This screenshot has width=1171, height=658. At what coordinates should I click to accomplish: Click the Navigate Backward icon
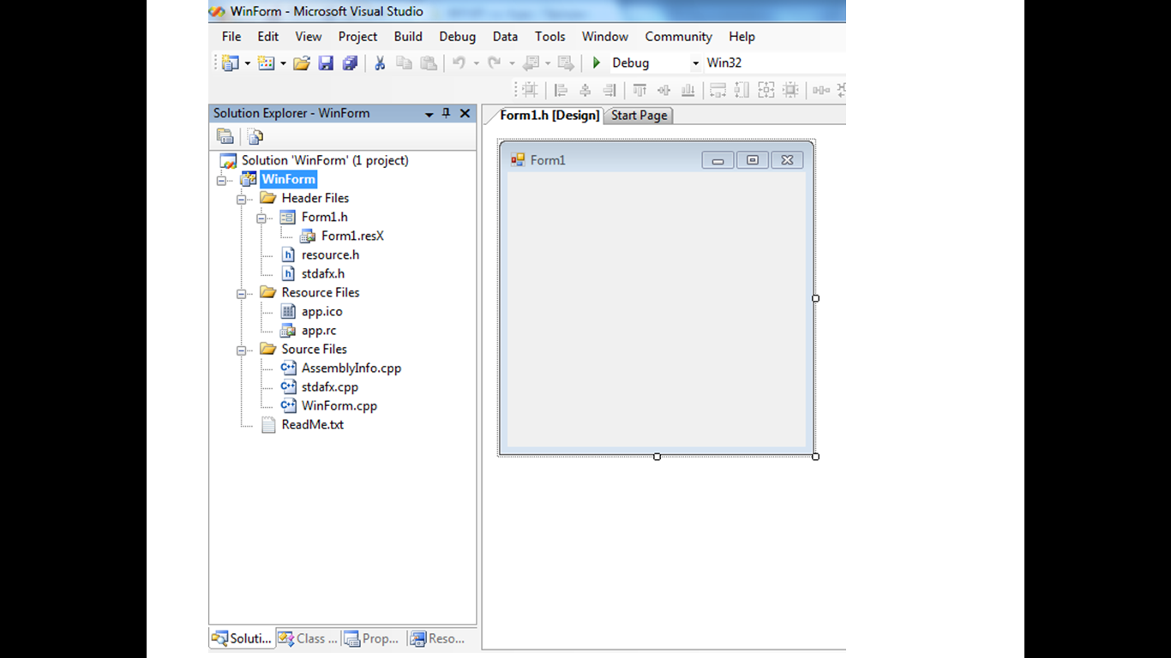pyautogui.click(x=531, y=63)
